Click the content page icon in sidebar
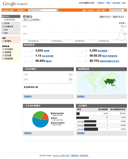Screen dimensions: 128x159 (x=3, y=30)
